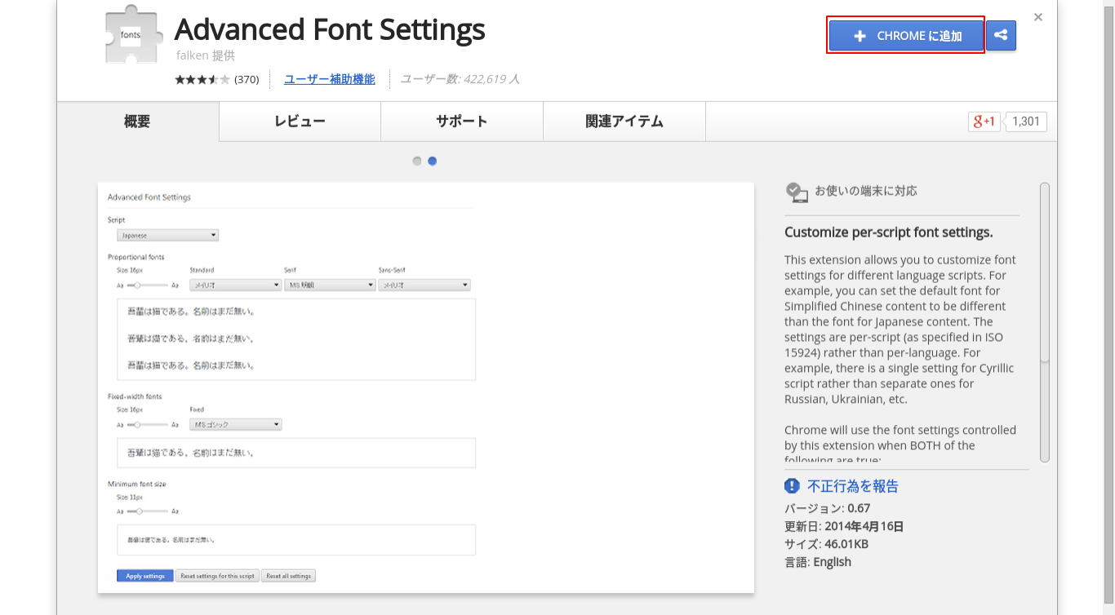Click the Add to CHROME button
Viewport: 1115px width, 615px height.
pyautogui.click(x=907, y=36)
